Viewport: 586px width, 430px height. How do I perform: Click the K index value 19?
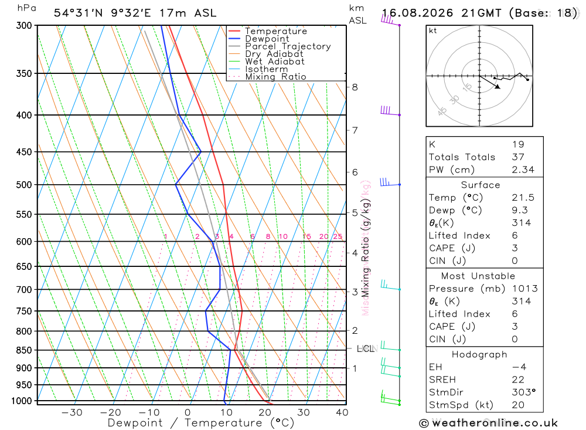[x=518, y=144]
